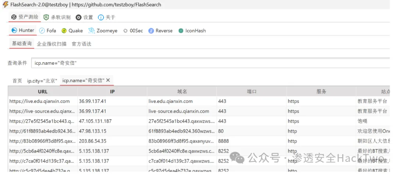This screenshot has height=174, width=397.
Task: Sort by 端口 column header
Action: (x=252, y=92)
